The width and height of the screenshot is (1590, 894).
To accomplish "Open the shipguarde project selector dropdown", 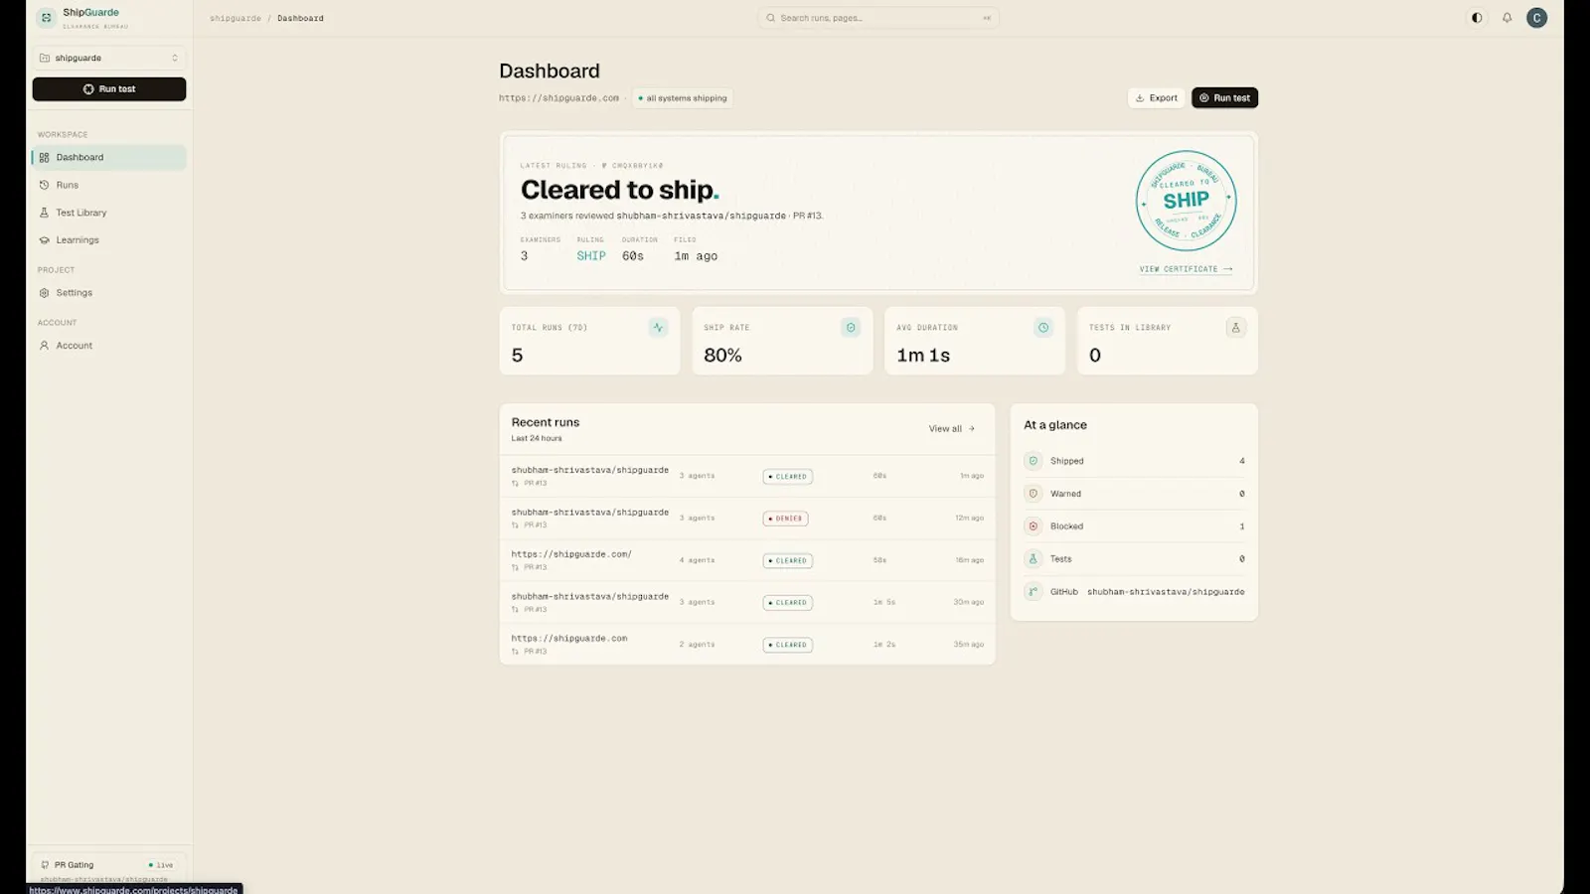I will coord(109,58).
